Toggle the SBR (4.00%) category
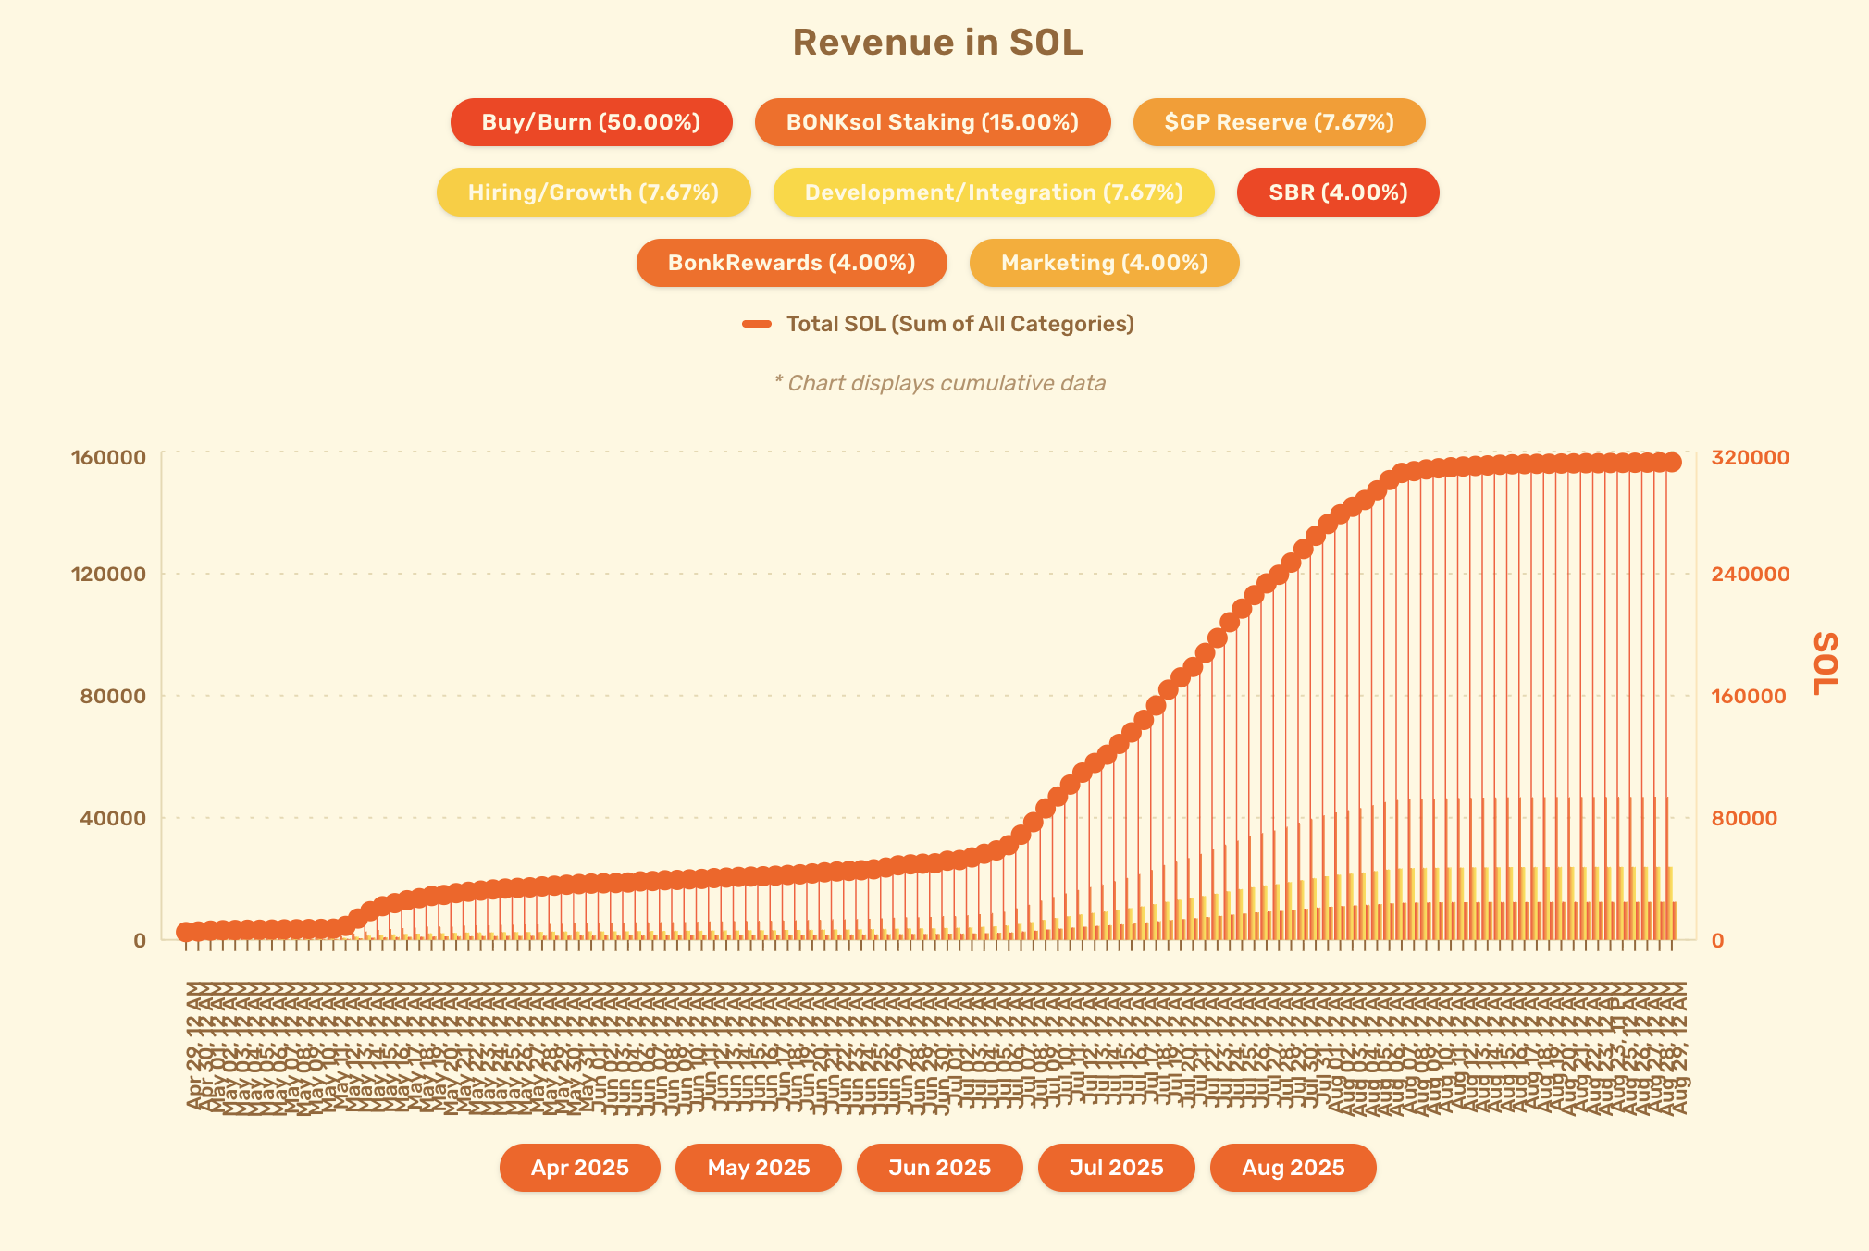 [1338, 192]
